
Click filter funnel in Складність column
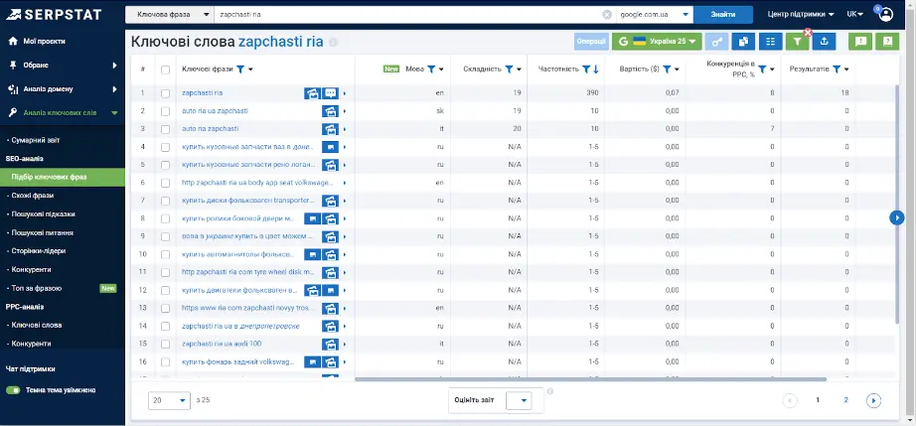(509, 70)
